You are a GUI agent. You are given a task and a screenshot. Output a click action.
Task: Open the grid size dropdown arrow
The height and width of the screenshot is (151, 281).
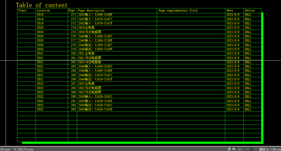[x=252, y=149]
